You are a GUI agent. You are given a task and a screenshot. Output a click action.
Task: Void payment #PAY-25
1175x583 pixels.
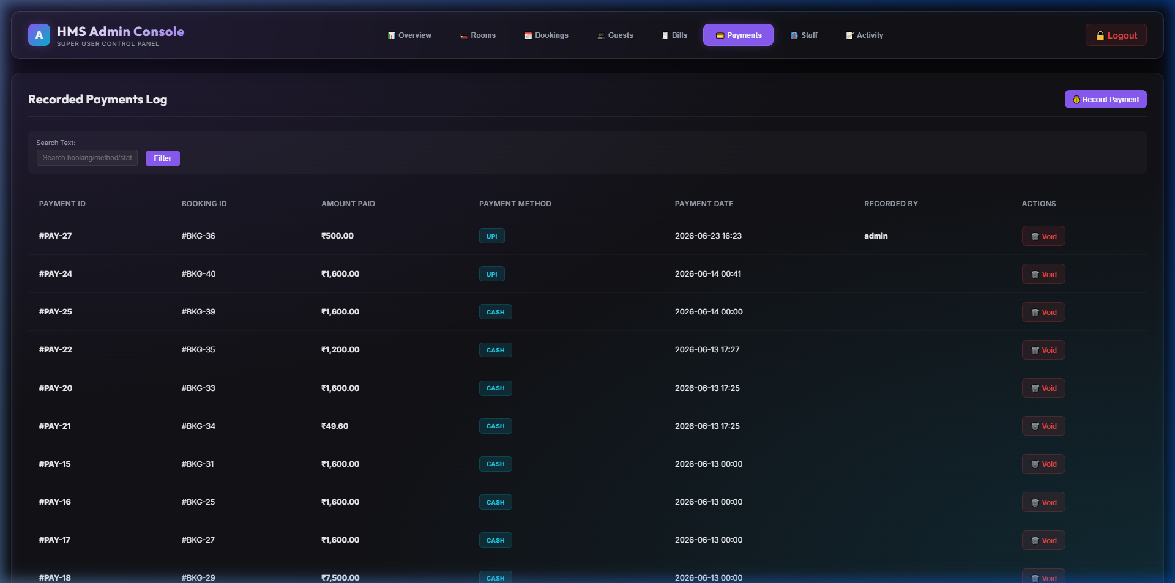click(1043, 312)
